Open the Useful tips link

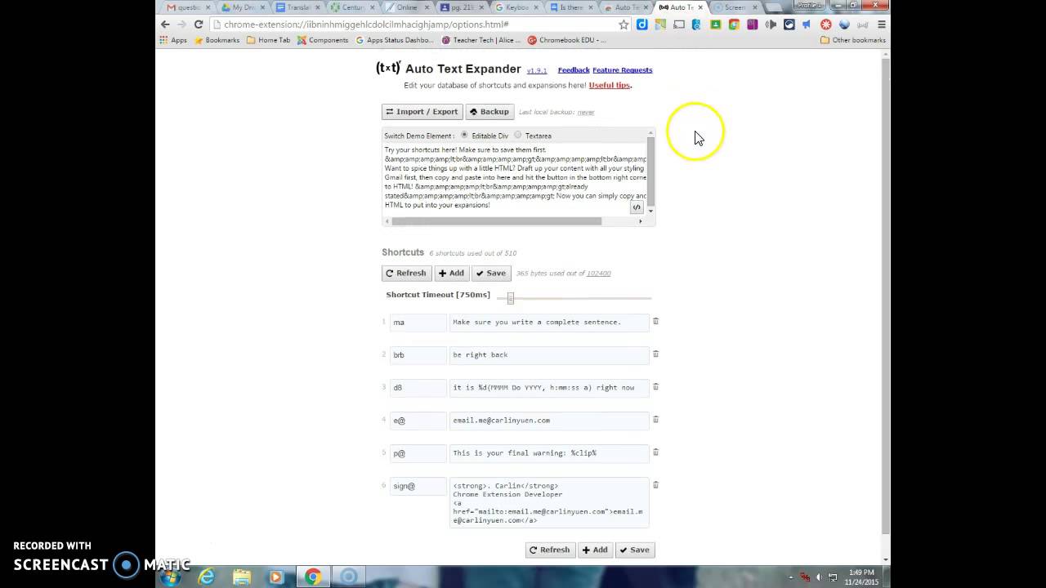click(x=610, y=85)
